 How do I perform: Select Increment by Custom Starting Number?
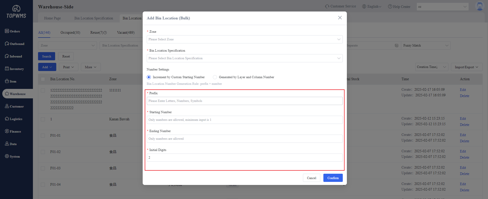[x=149, y=77]
